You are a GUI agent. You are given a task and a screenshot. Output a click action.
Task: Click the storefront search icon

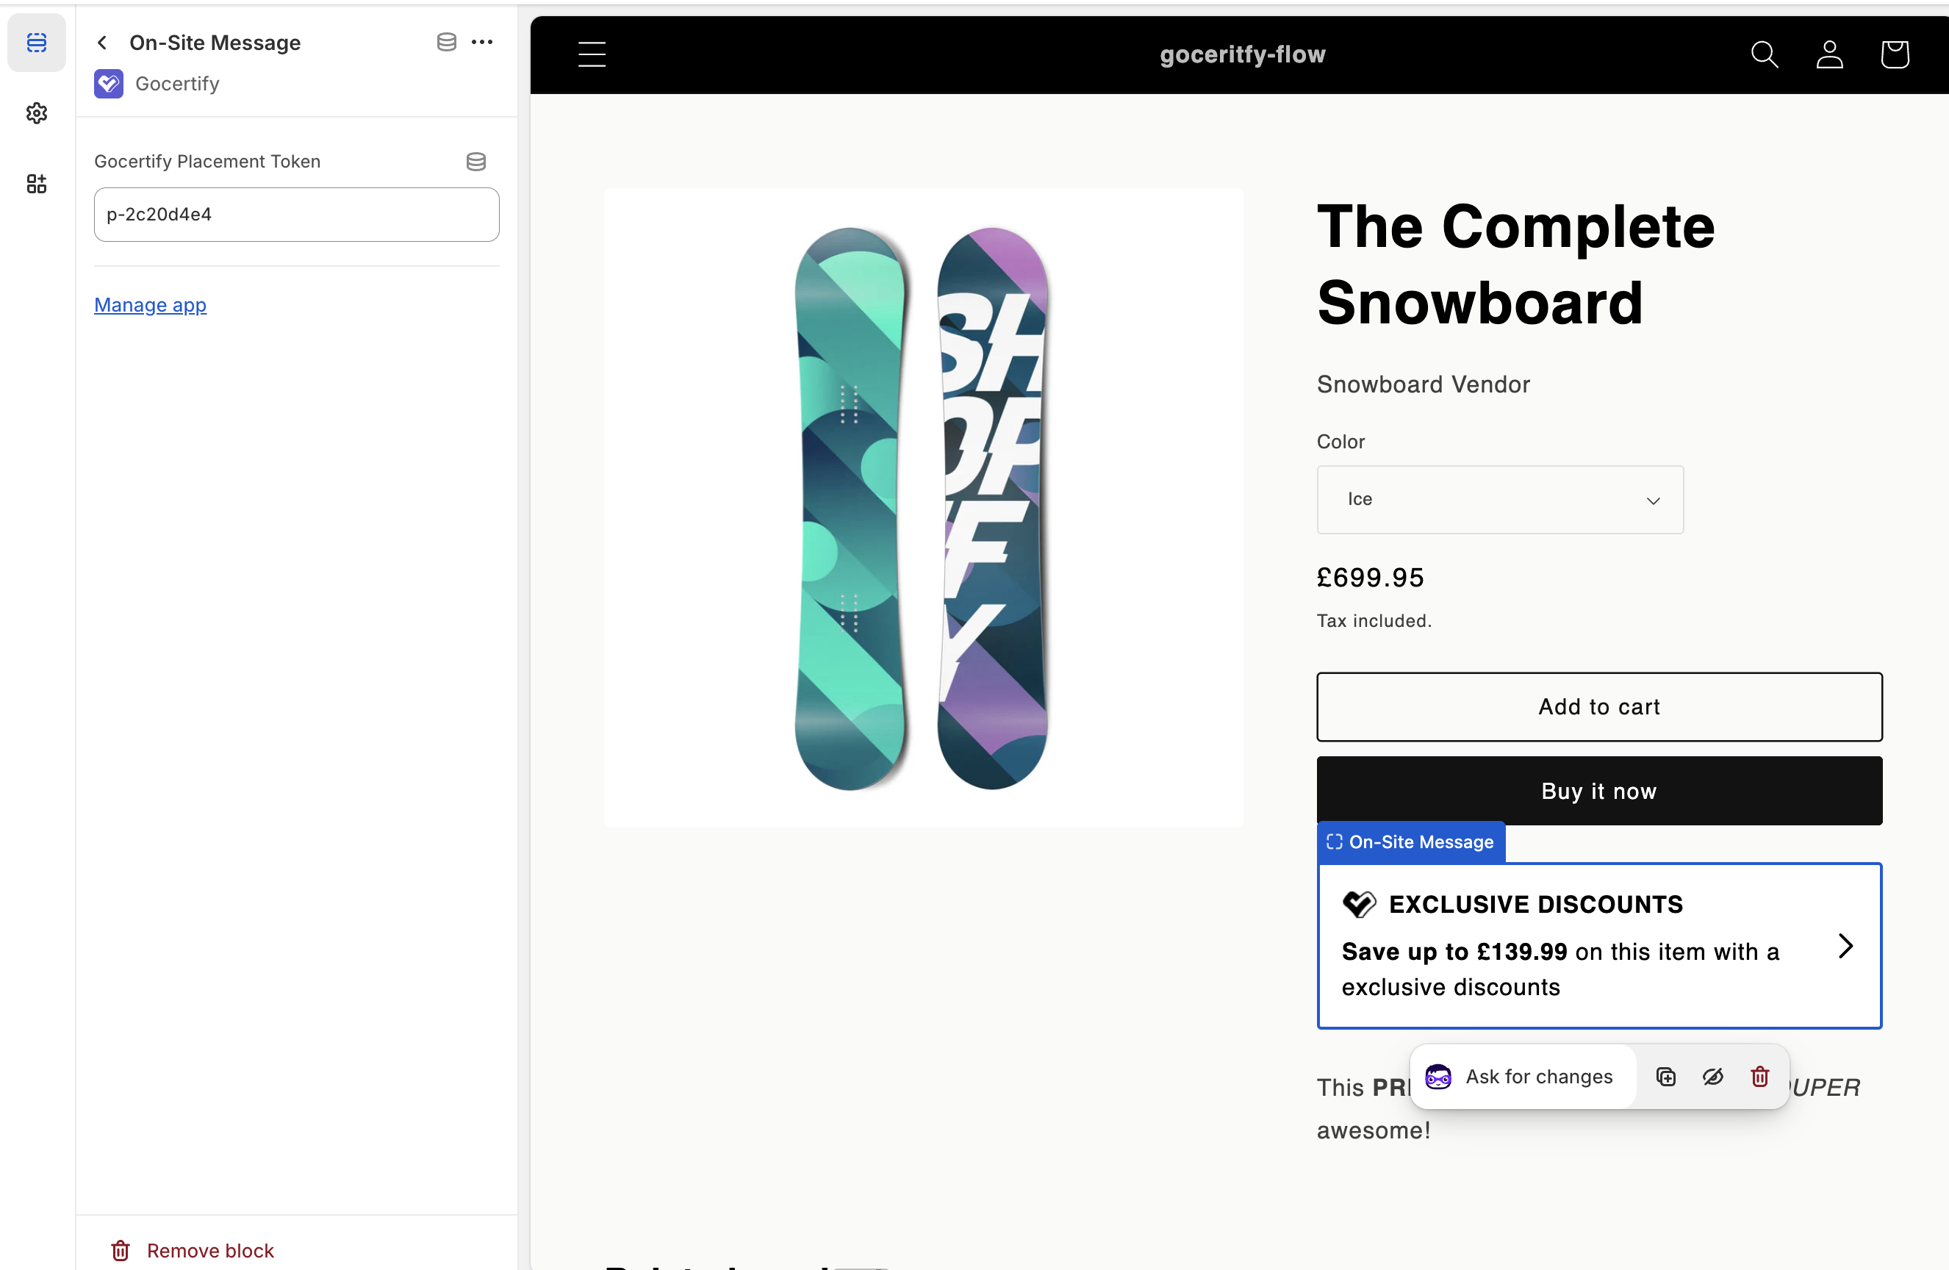(x=1764, y=55)
